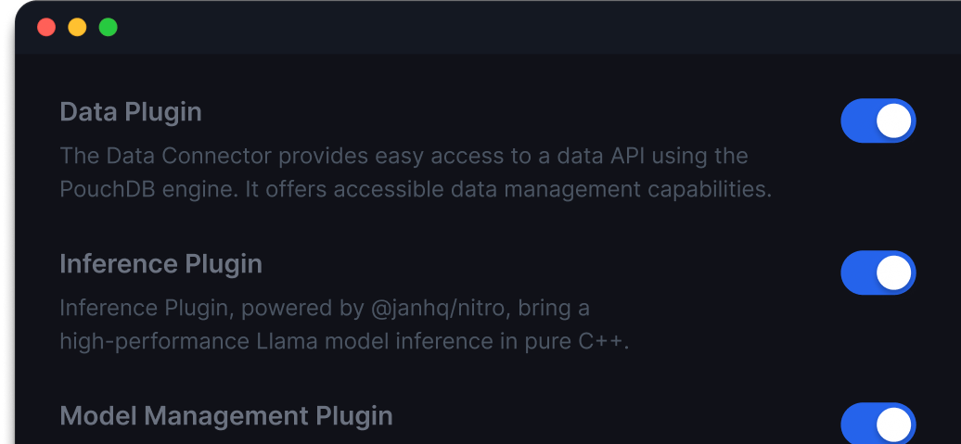961x444 pixels.
Task: Toggle the Model Management Plugin switch
Action: pos(878,424)
